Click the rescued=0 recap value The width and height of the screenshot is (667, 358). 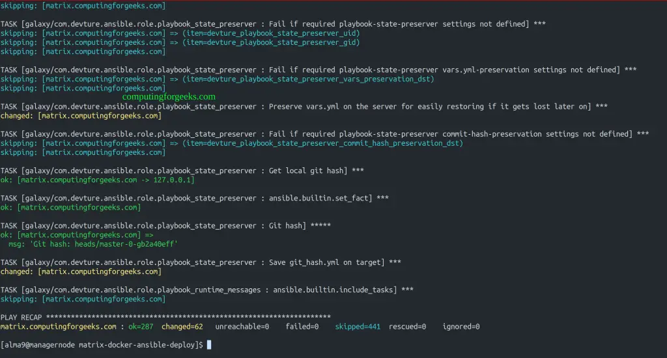407,327
